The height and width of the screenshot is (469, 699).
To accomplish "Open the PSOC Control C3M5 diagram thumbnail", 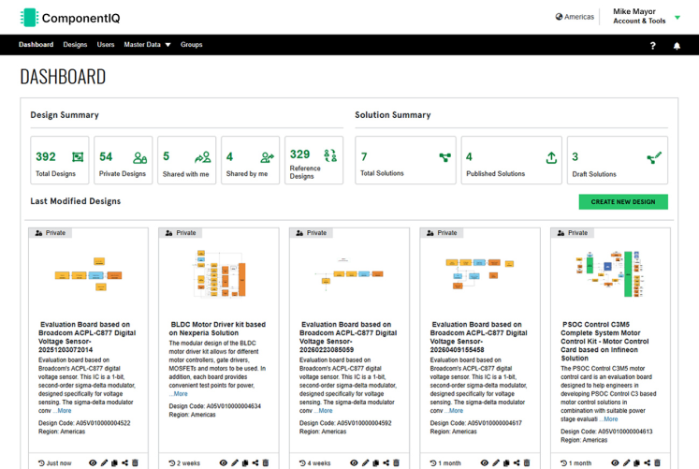I will tap(610, 273).
